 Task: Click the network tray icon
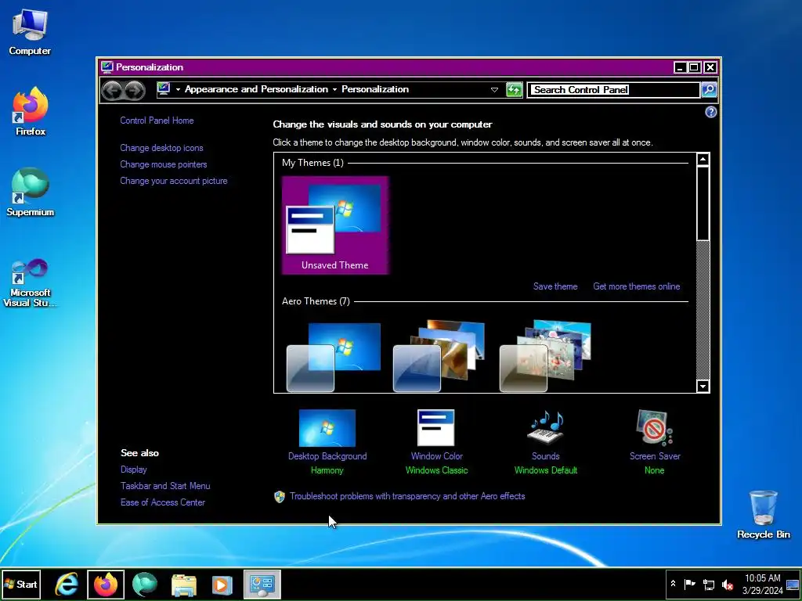709,584
